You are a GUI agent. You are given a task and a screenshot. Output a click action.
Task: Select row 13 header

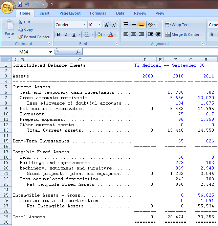coord(6,130)
